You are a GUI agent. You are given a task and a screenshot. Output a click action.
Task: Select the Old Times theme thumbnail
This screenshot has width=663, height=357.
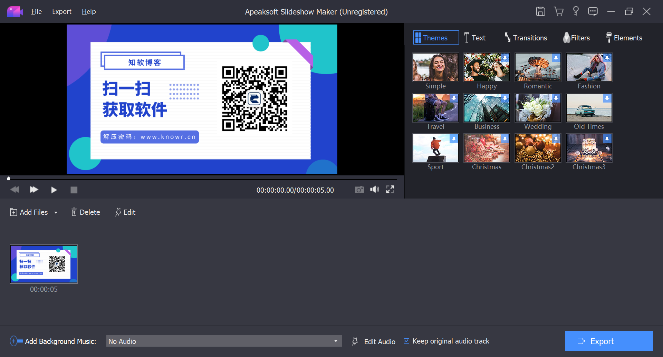point(589,108)
